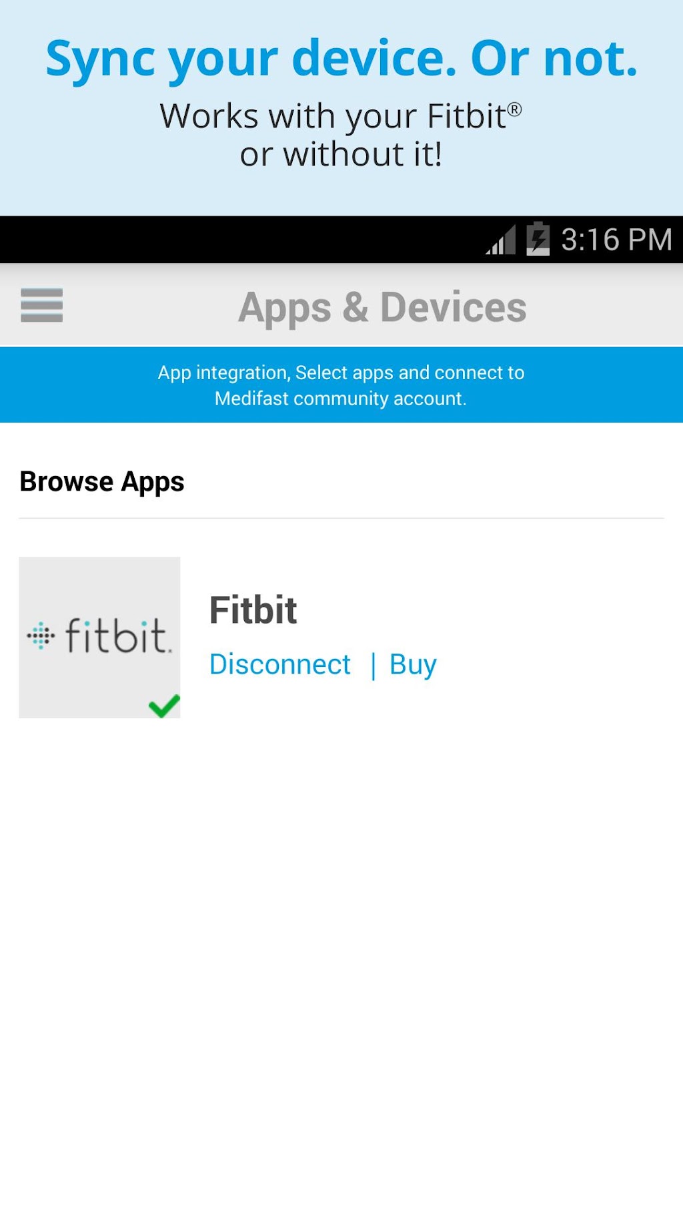Click the "Works with your Fitbit" subtitle
This screenshot has width=683, height=1215.
(x=332, y=117)
